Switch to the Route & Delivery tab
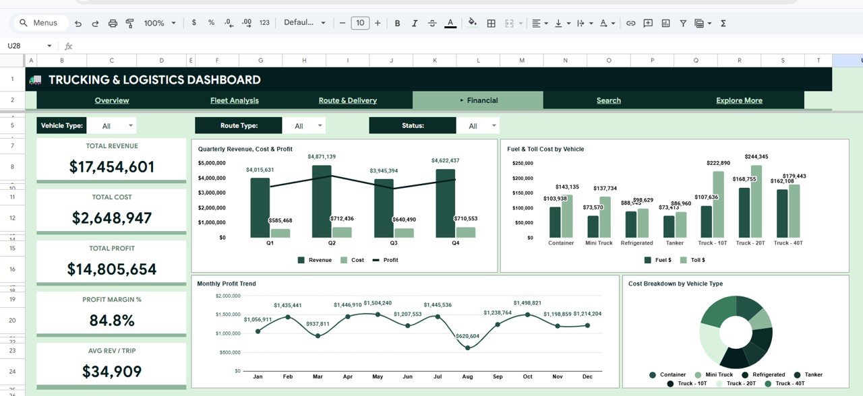This screenshot has height=396, width=863. 347,100
